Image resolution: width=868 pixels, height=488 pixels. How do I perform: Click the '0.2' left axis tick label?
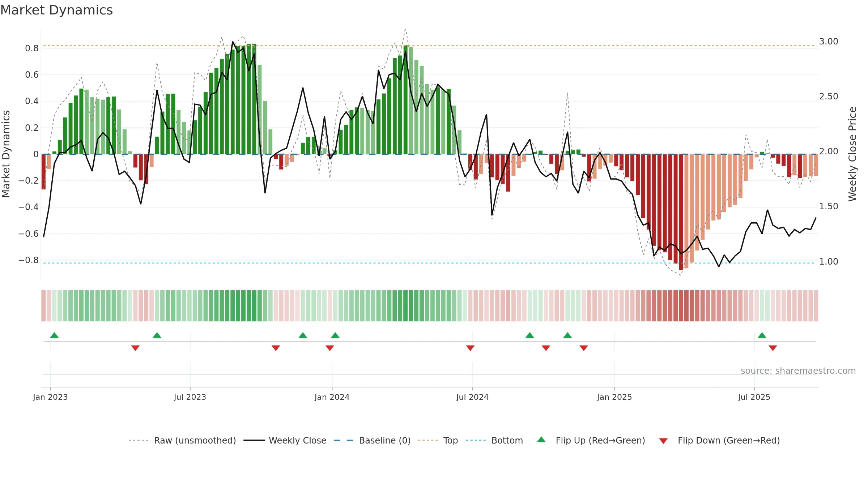[32, 128]
